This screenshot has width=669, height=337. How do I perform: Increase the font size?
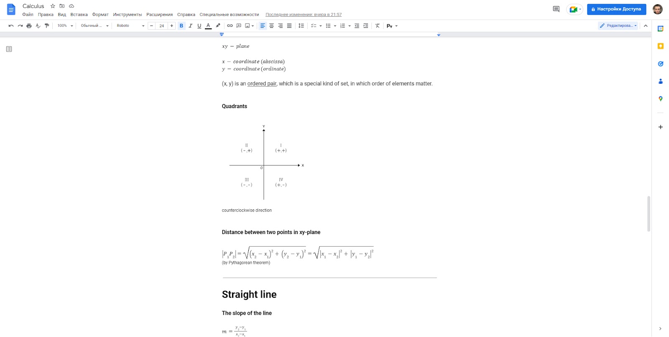[171, 26]
